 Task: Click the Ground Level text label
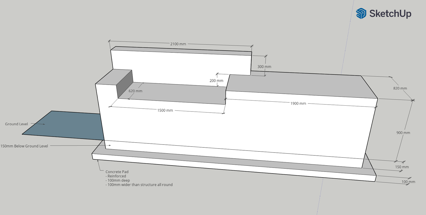(x=16, y=124)
